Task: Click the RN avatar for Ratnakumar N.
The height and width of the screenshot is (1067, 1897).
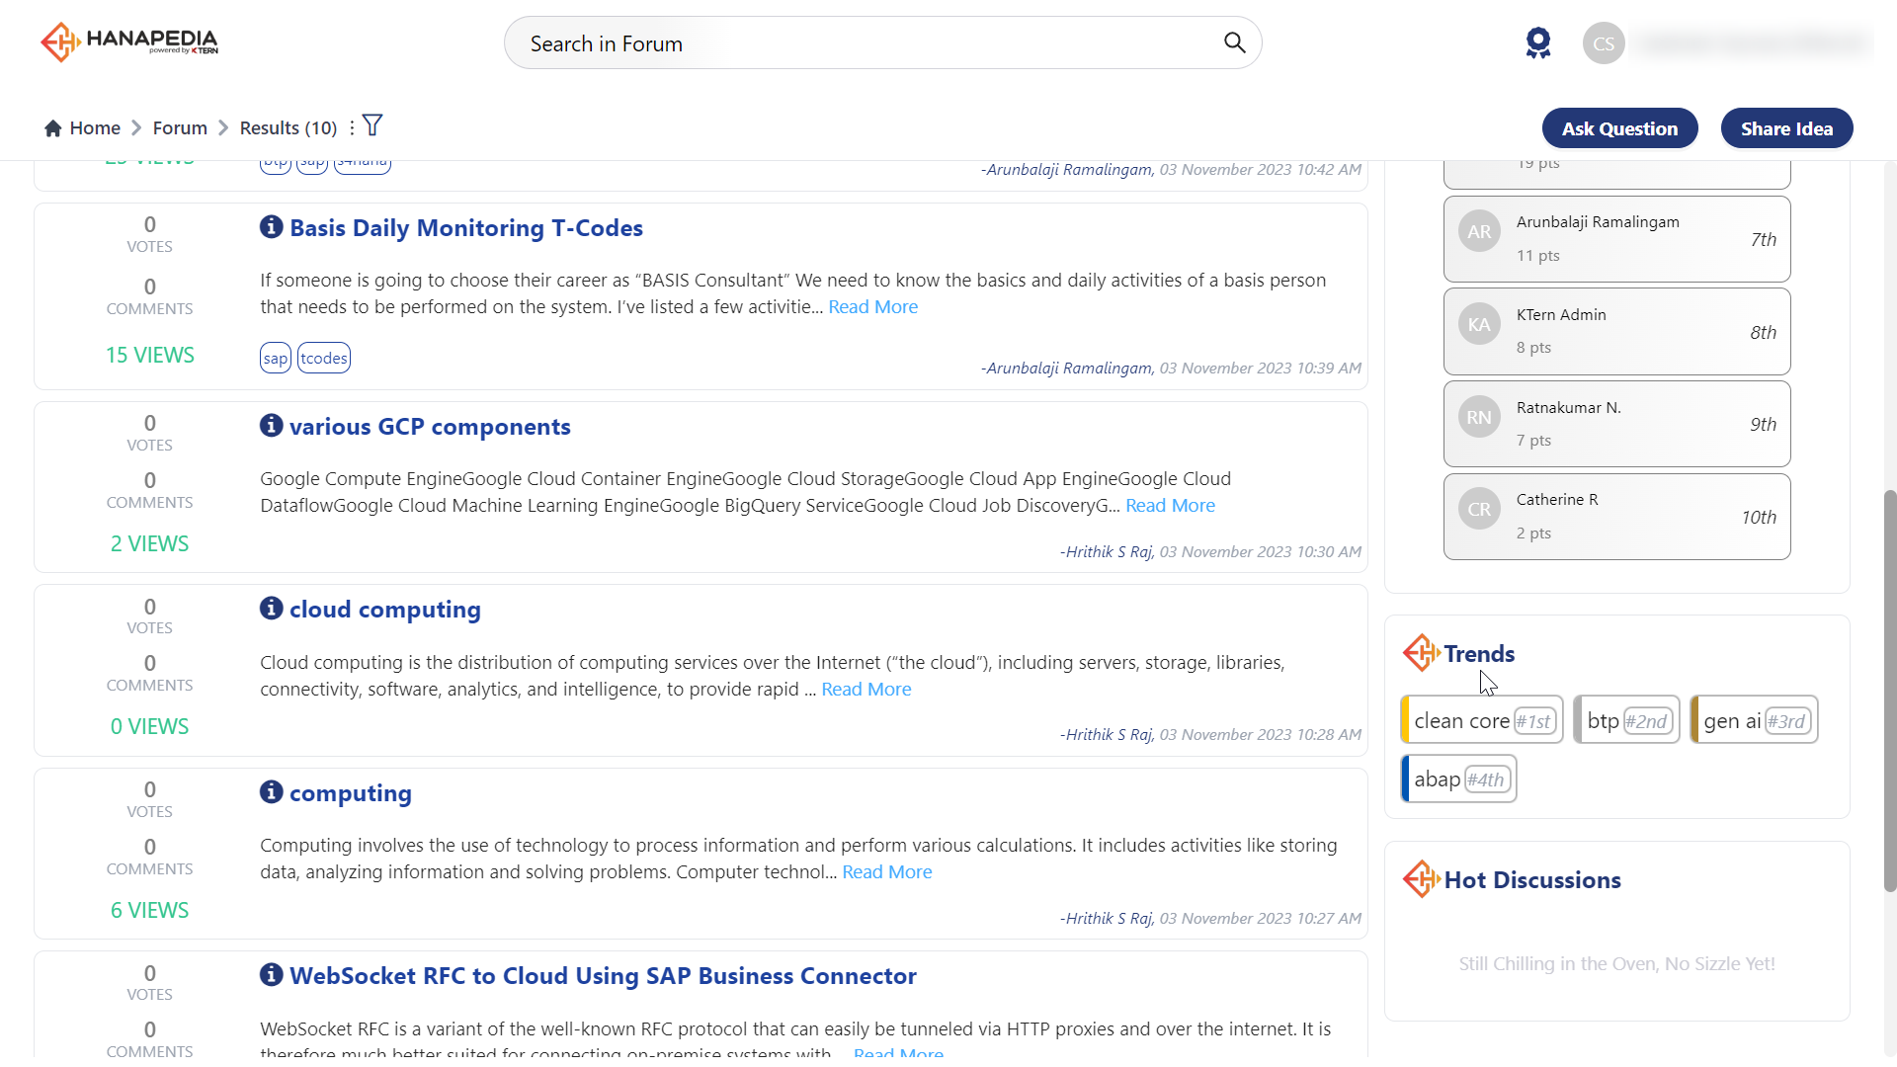Action: (1479, 418)
